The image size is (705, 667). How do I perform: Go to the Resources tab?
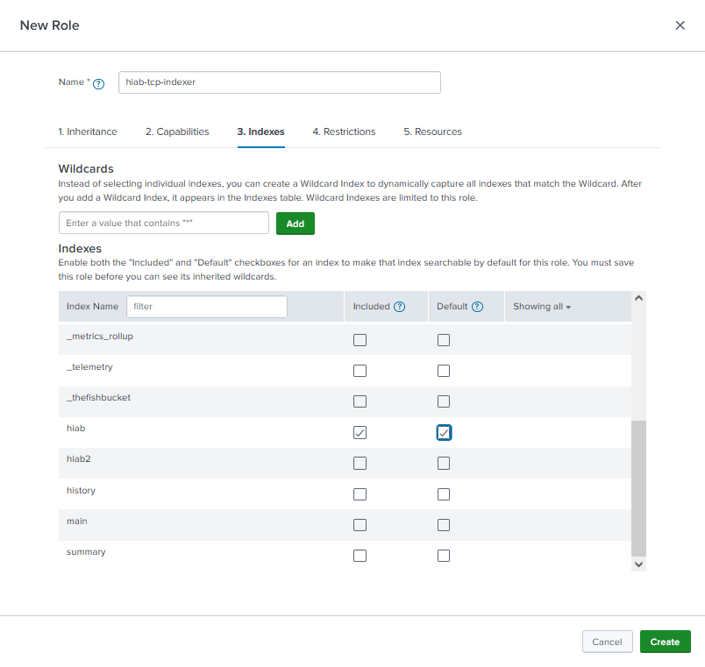pyautogui.click(x=432, y=131)
